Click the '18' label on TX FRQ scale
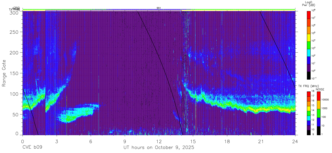This screenshot has height=153, width=332. click(x=313, y=91)
